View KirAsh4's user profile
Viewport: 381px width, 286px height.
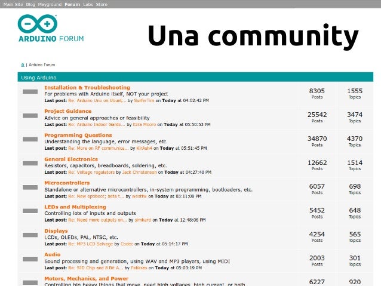(144, 148)
